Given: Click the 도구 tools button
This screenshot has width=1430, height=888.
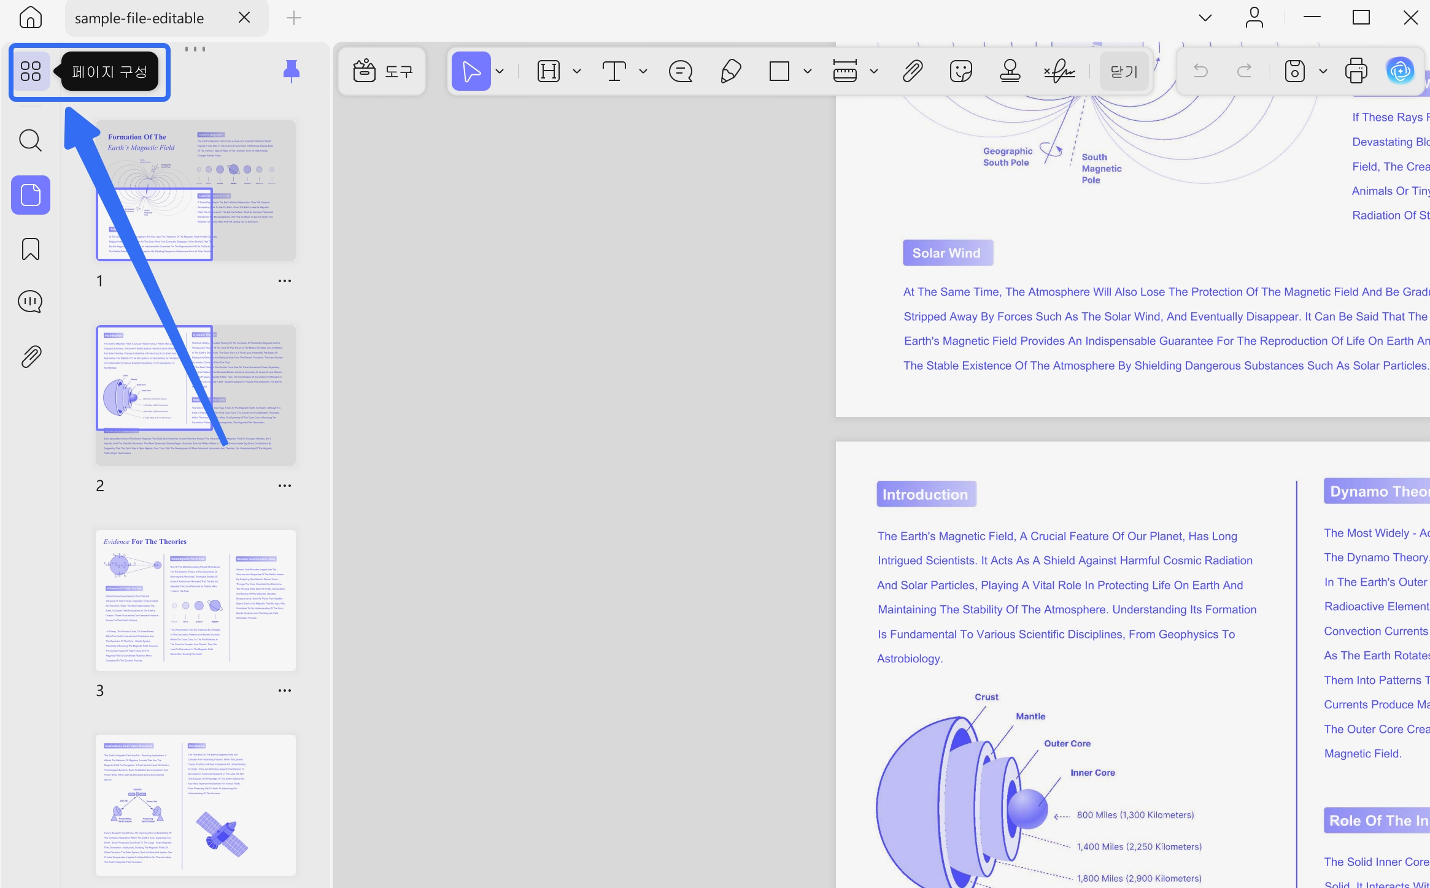Looking at the screenshot, I should coord(382,71).
